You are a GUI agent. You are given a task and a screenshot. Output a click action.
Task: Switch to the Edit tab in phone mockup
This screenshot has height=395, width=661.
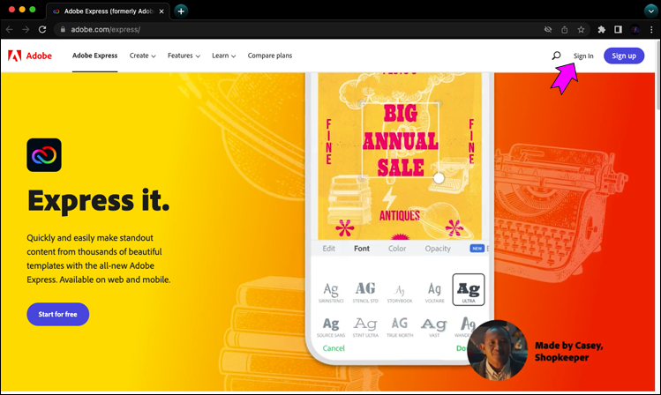(329, 249)
